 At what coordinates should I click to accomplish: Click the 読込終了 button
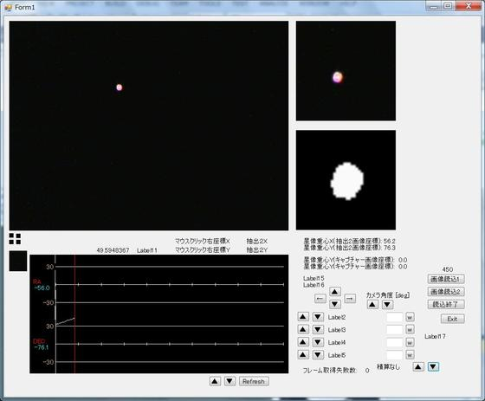(446, 305)
